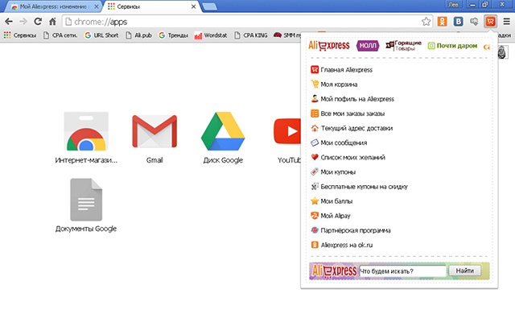Close the Сервисы tab

194,6
